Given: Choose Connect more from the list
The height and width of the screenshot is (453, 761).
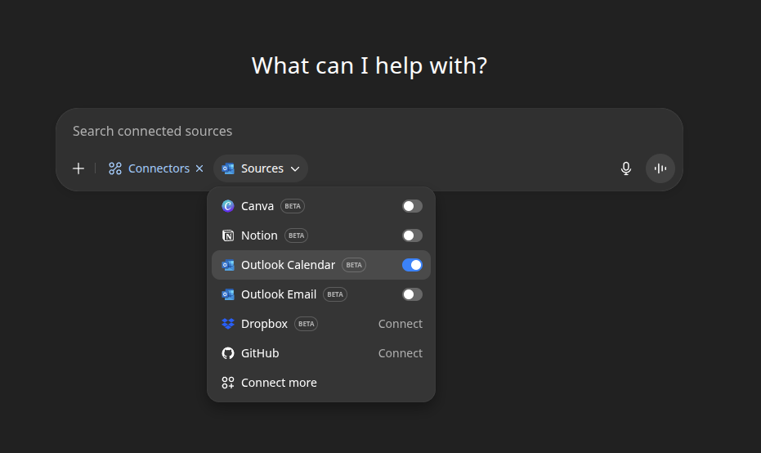Looking at the screenshot, I should (x=279, y=383).
